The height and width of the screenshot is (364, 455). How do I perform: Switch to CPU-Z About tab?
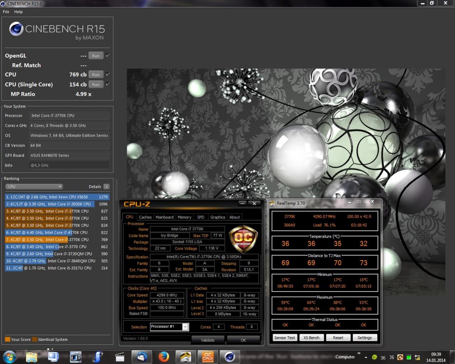pyautogui.click(x=234, y=217)
